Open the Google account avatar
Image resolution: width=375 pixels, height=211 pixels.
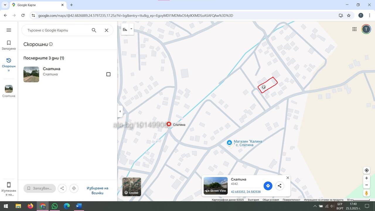366,29
